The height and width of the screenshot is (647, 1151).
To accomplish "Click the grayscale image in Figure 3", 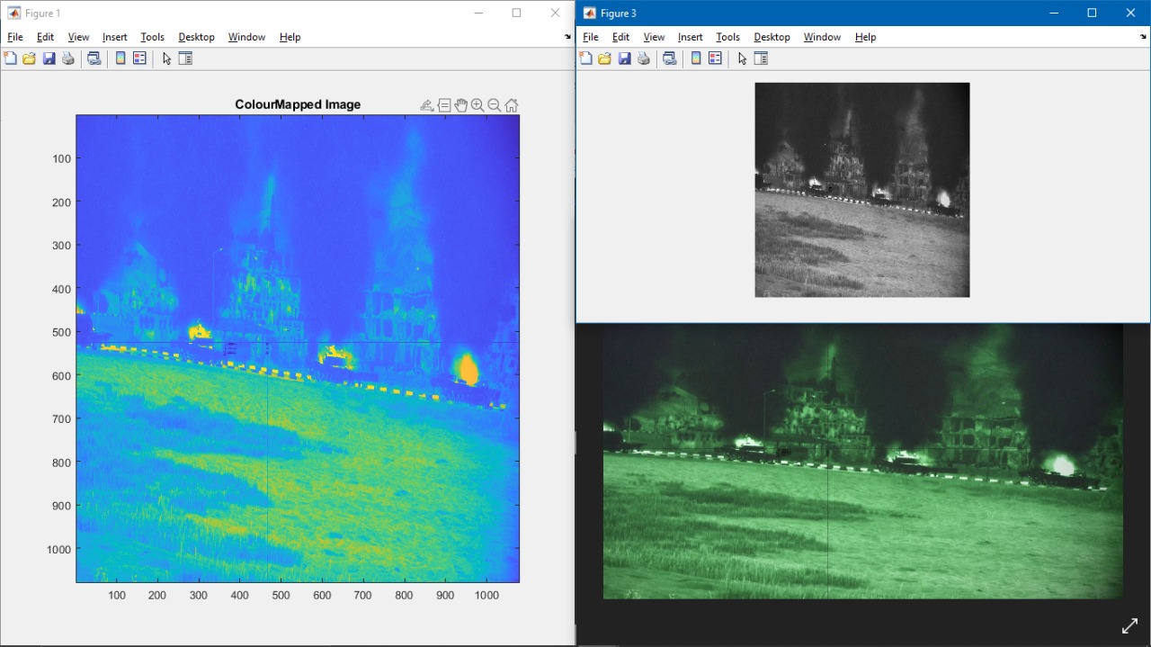I will pyautogui.click(x=861, y=190).
